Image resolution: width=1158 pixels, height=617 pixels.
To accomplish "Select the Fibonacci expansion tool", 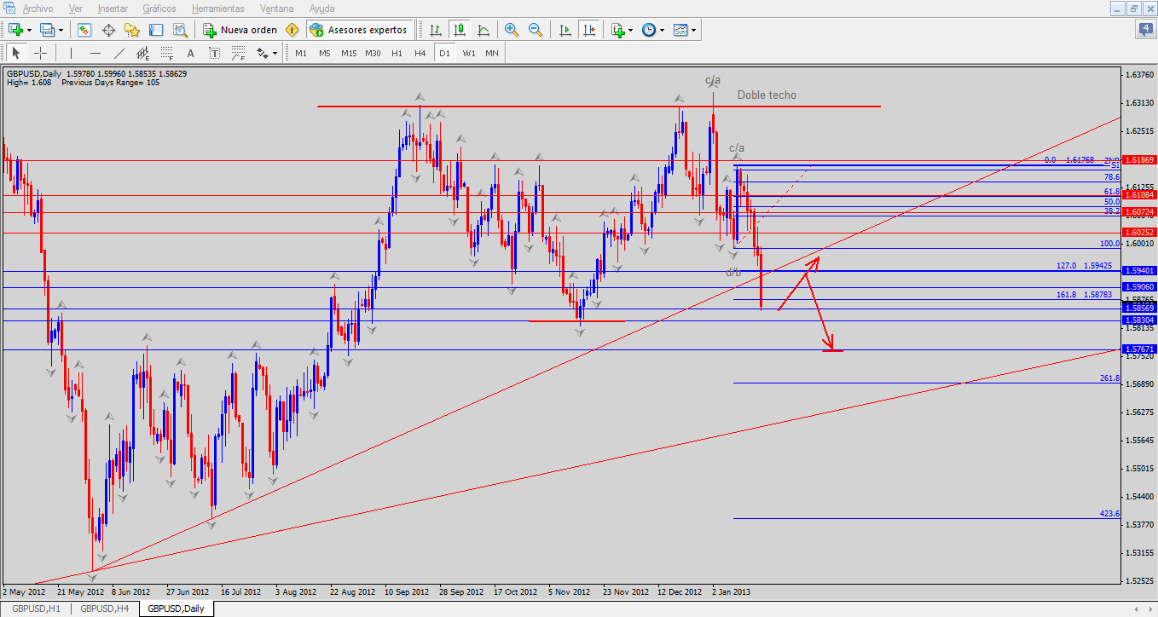I will click(238, 53).
